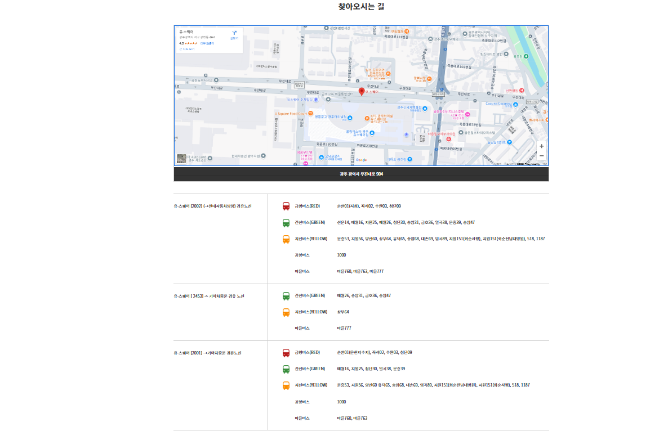Select the 농성삼익마트 cart marker
The height and width of the screenshot is (440, 668).
click(510, 142)
